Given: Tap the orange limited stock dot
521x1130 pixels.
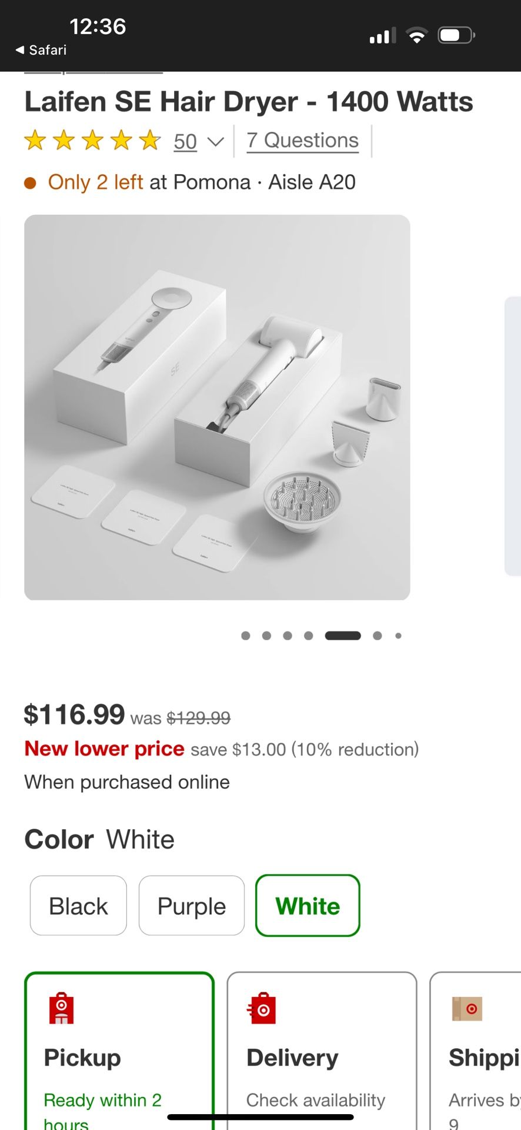Looking at the screenshot, I should point(30,183).
